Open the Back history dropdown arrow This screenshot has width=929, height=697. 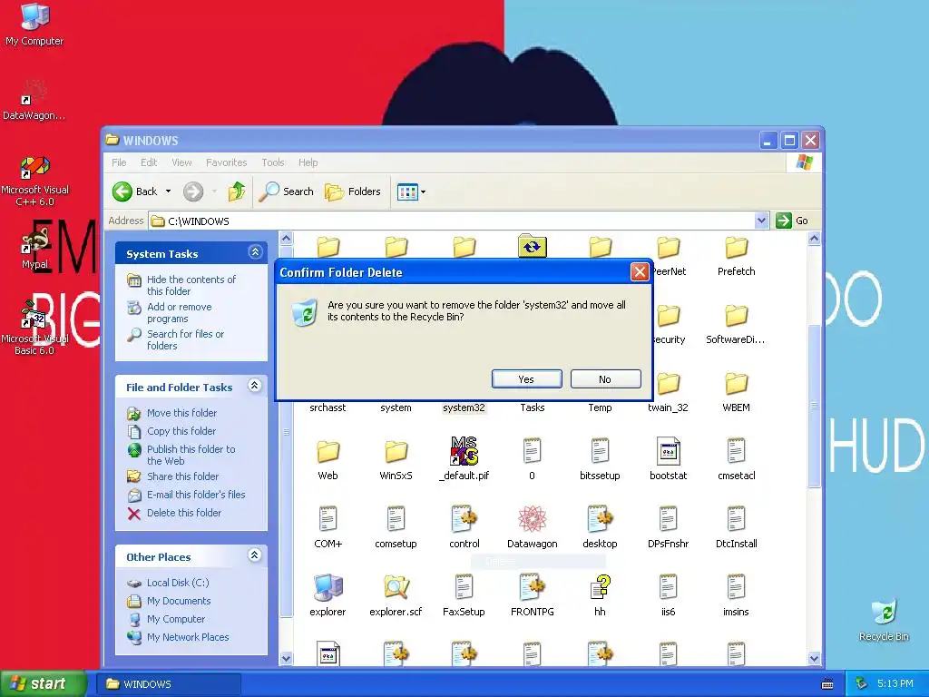click(x=168, y=191)
